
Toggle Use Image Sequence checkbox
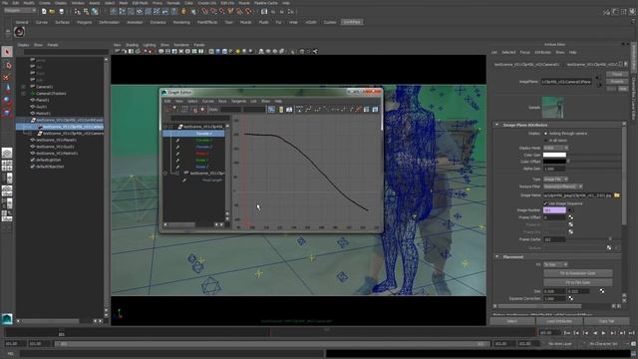(x=545, y=203)
